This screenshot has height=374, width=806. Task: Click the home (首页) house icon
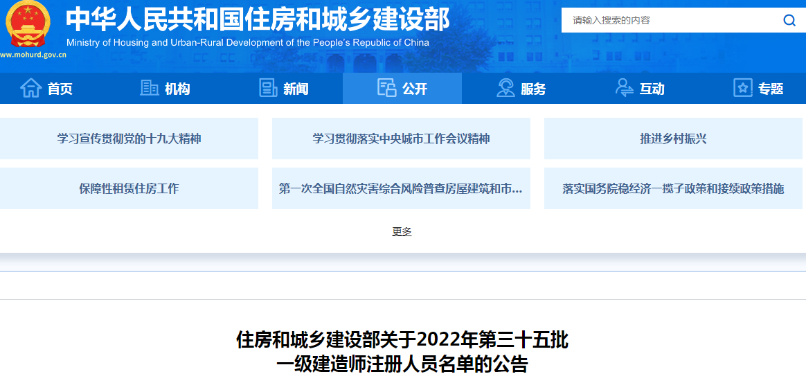[x=31, y=88]
